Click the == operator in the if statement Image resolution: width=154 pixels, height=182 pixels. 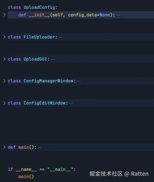click(x=42, y=170)
